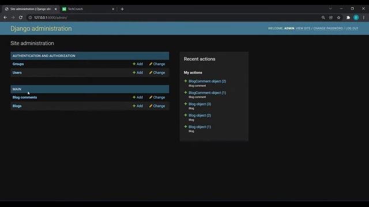Screen dimensions: 369x207
Task: Open the View Site link
Action: (303, 28)
